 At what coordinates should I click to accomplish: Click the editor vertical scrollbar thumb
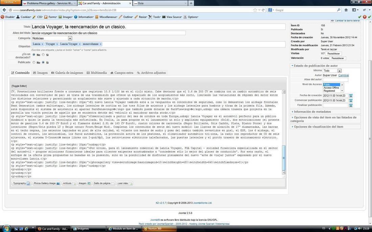(x=283, y=158)
